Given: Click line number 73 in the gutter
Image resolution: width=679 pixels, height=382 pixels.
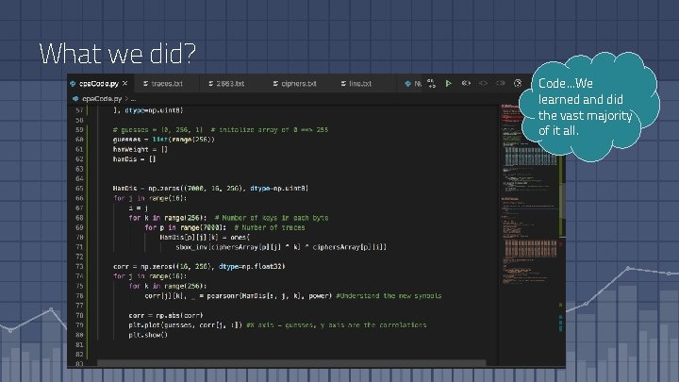Looking at the screenshot, I should tap(79, 266).
